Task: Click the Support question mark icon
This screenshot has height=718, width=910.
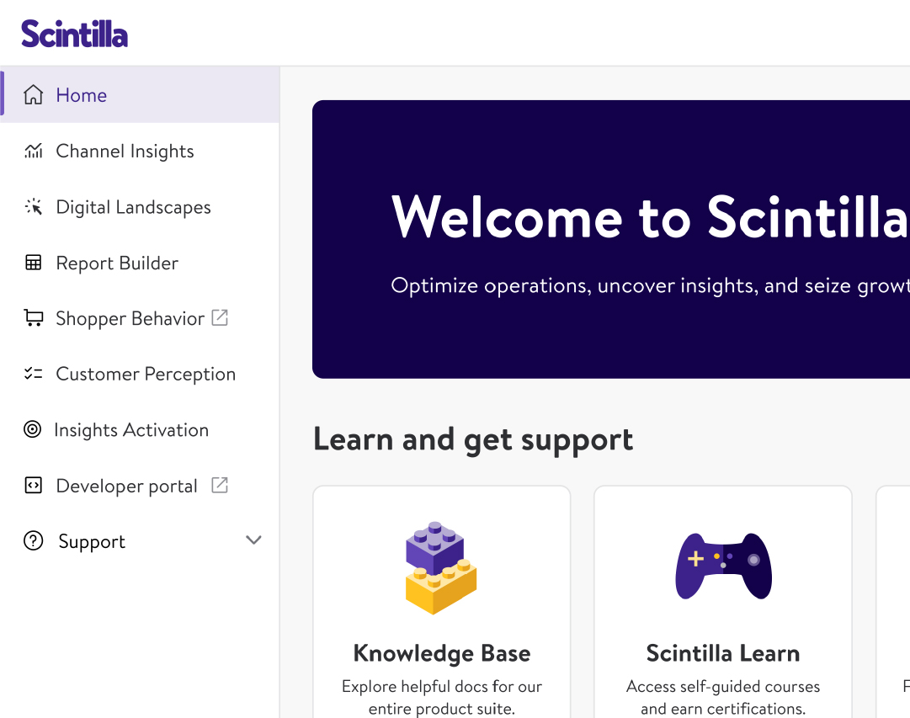Action: point(33,541)
